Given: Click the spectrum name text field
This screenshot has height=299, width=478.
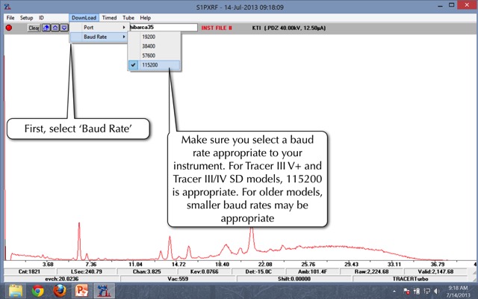Looking at the screenshot, I should coord(163,28).
